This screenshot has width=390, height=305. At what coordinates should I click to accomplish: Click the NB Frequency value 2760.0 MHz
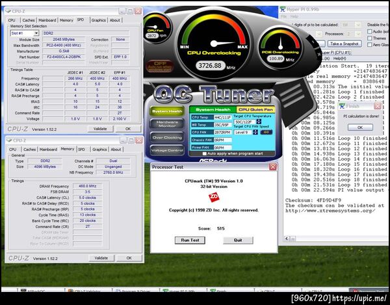(x=113, y=172)
